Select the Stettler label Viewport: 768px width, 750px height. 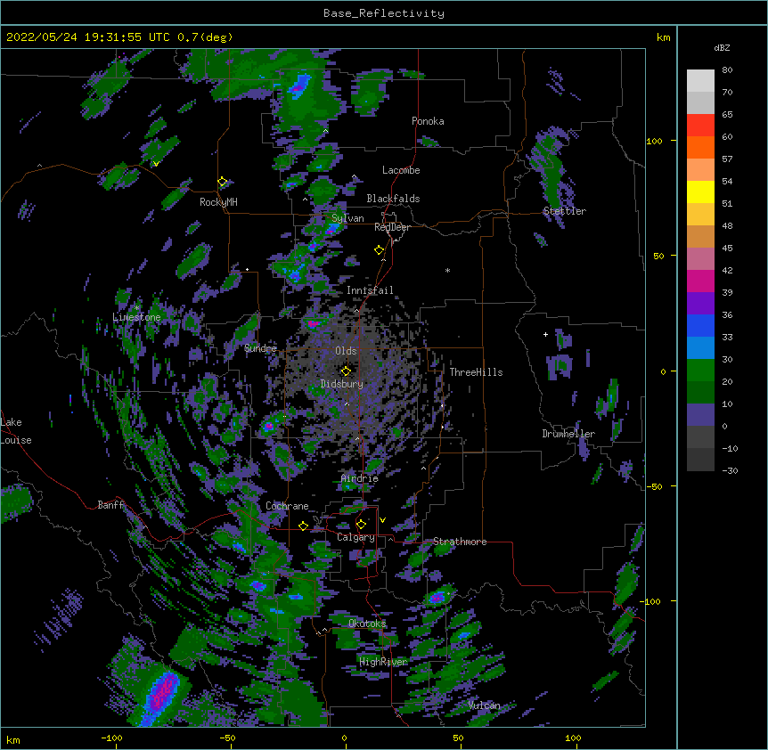coord(565,211)
